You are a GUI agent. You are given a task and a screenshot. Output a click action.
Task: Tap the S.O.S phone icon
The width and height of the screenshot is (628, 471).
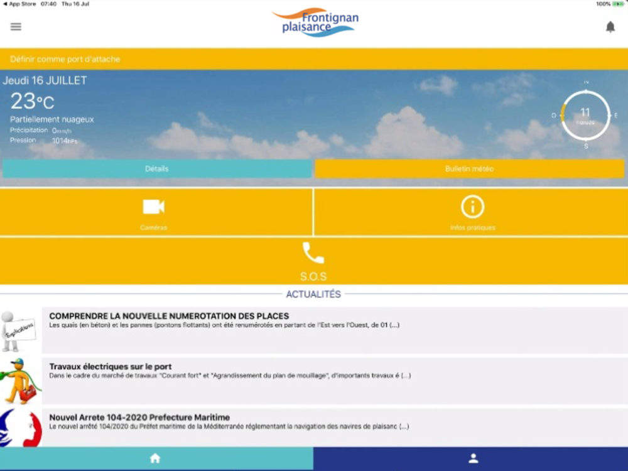click(313, 252)
